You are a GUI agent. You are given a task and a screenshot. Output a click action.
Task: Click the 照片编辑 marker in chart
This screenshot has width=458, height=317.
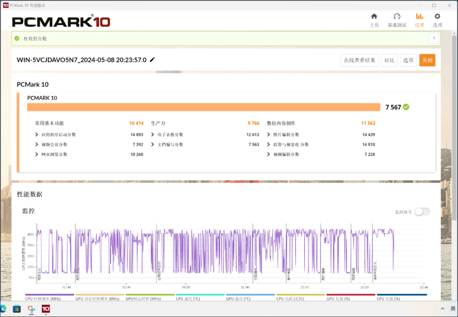coord(321,253)
